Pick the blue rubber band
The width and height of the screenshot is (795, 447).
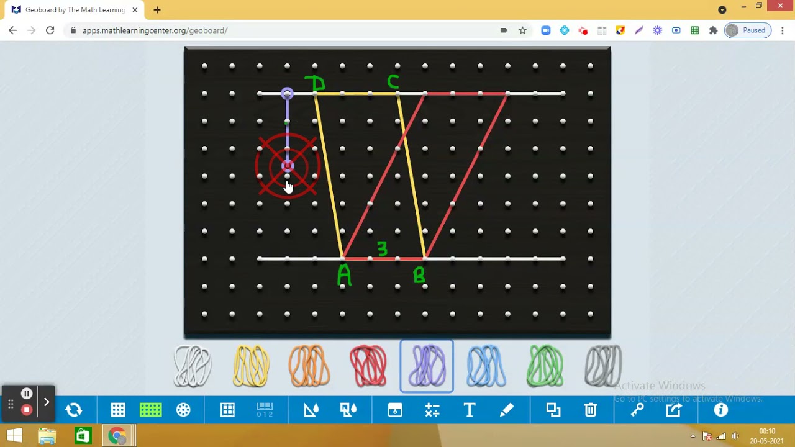(x=486, y=366)
